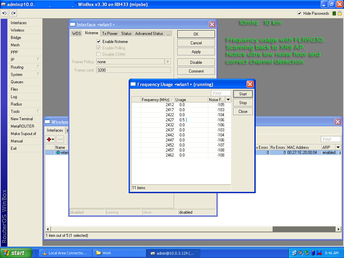Image resolution: width=344 pixels, height=258 pixels.
Task: Open Make Supout.rif menu item
Action: point(23,134)
